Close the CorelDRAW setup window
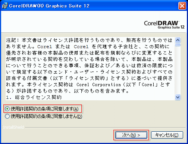Image resolution: width=188 pixels, height=144 pixels. pyautogui.click(x=182, y=6)
